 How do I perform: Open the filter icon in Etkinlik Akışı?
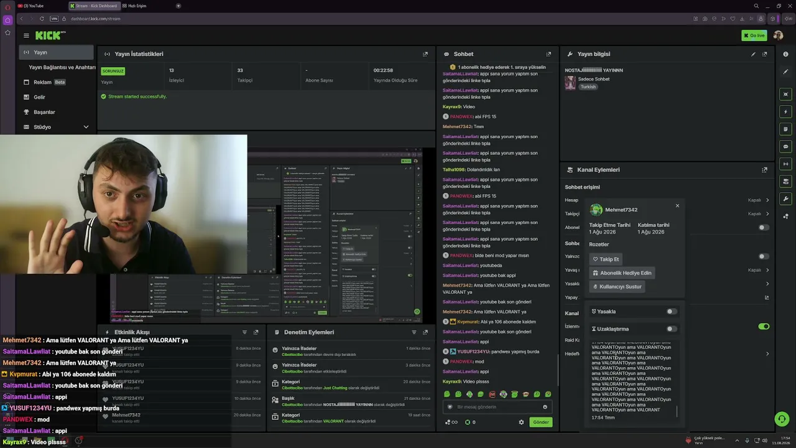(244, 332)
